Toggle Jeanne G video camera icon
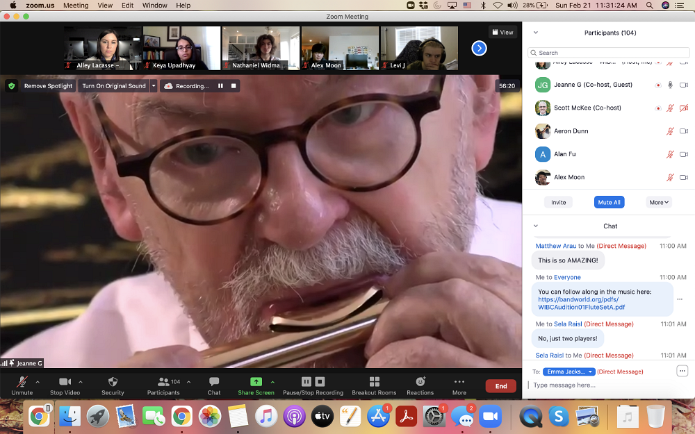Image resolution: width=695 pixels, height=434 pixels. coord(683,85)
